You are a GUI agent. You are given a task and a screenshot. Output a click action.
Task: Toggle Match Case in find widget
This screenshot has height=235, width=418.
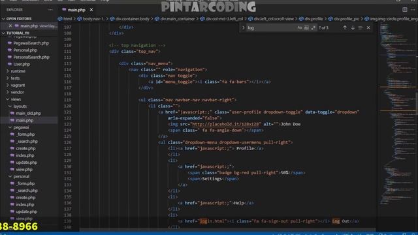pos(300,27)
